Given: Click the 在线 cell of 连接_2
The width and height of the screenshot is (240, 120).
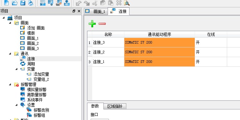Looking at the screenshot, I should 211,52.
